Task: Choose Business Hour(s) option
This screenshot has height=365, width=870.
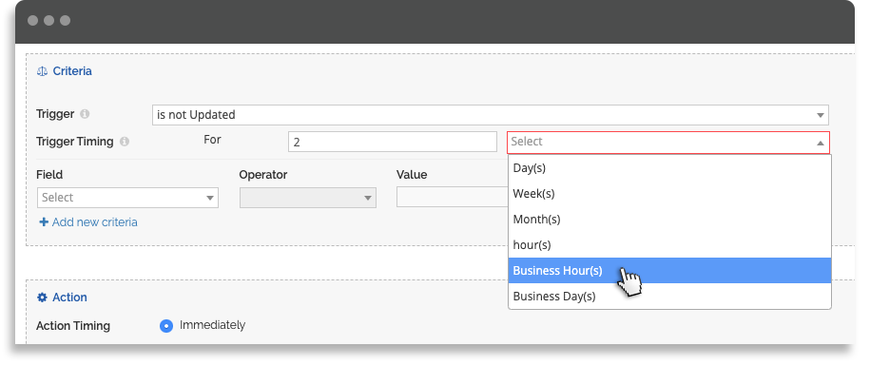Action: [x=669, y=270]
